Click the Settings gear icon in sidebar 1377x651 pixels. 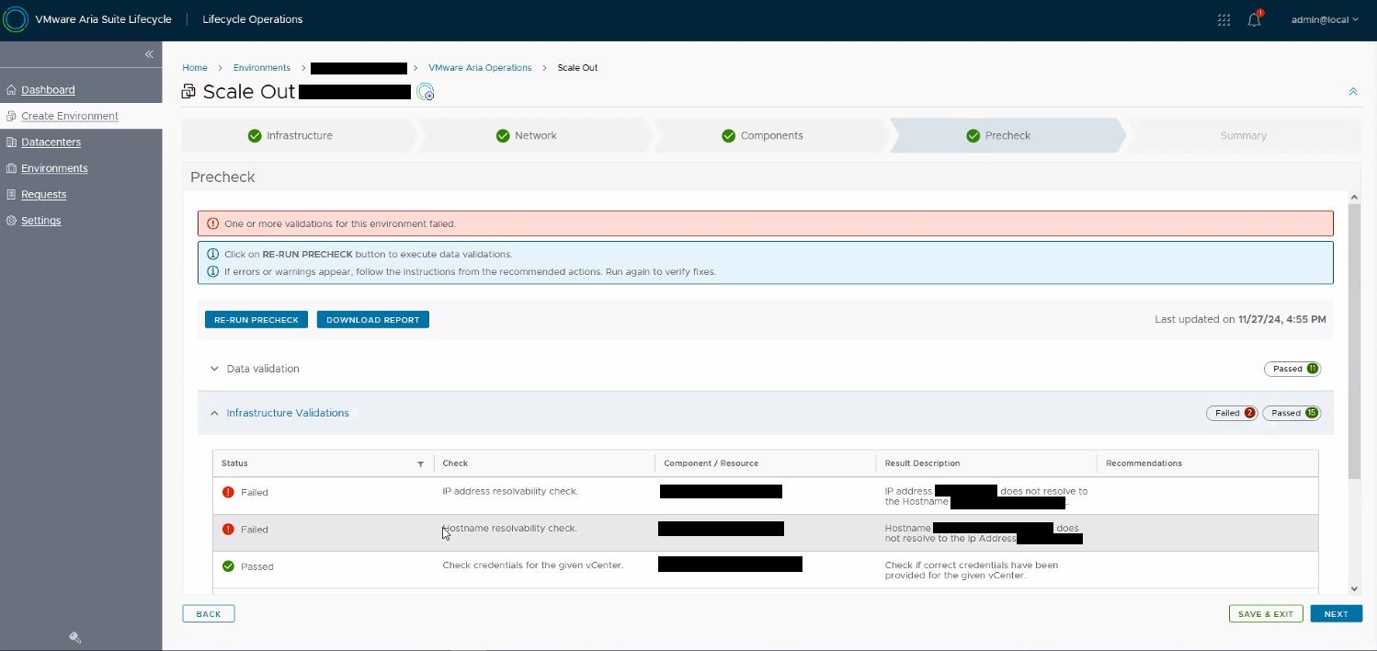pos(11,221)
